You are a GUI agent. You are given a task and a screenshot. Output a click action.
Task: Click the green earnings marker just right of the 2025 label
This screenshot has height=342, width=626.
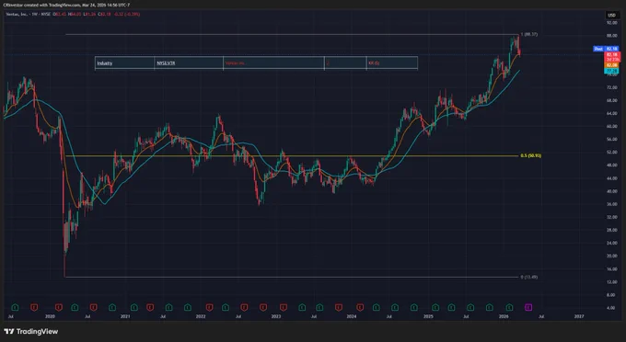(x=435, y=307)
